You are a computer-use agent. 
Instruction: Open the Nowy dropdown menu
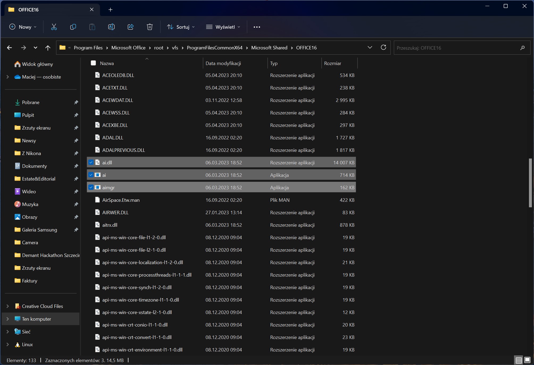pos(23,27)
